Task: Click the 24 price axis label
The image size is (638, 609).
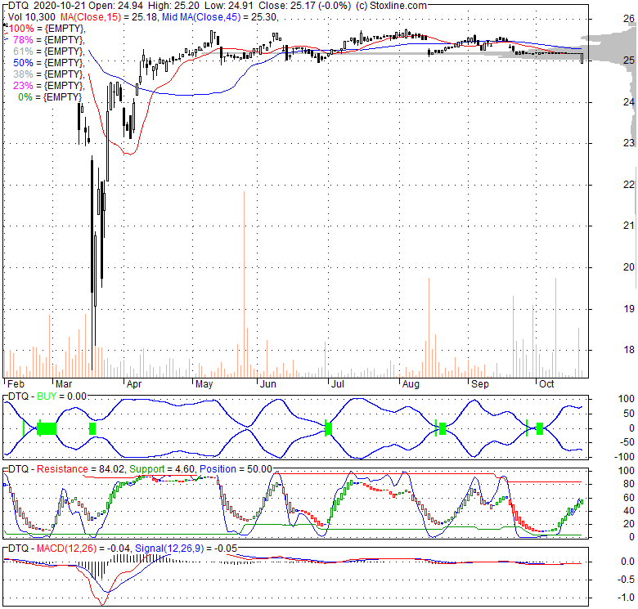Action: coord(629,101)
